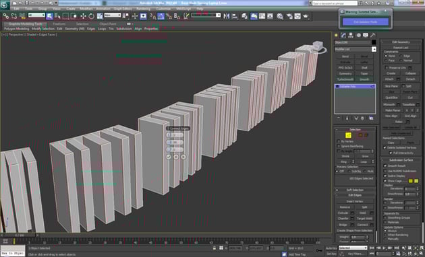This screenshot has height=257, width=425.
Task: Click the TurboSmooth modifier button
Action: [x=345, y=79]
